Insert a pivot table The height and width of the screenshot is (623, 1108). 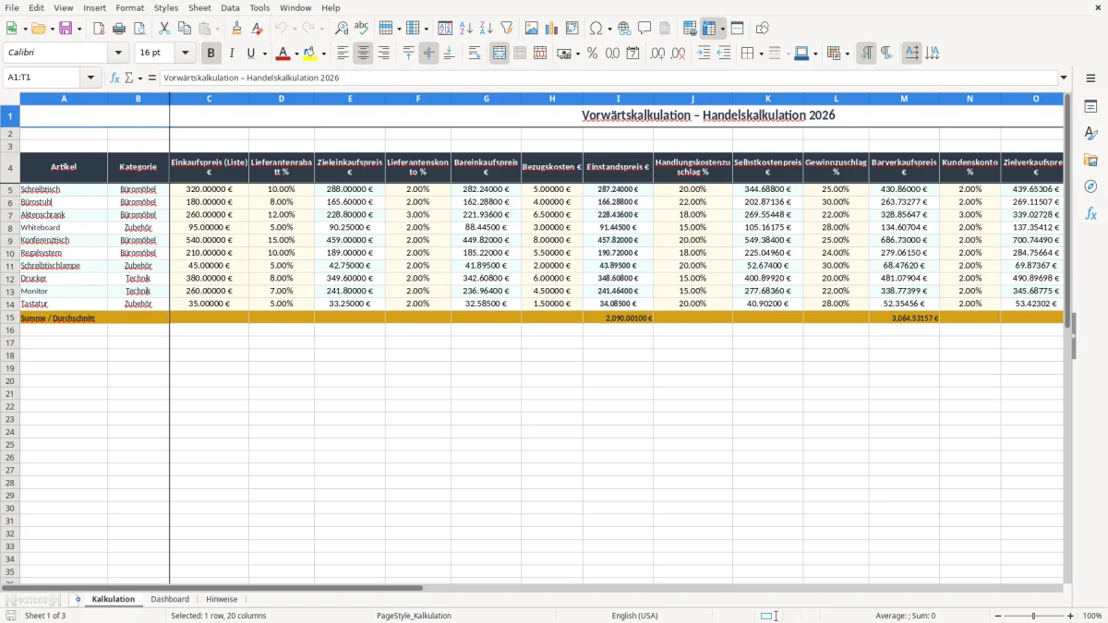(x=572, y=29)
